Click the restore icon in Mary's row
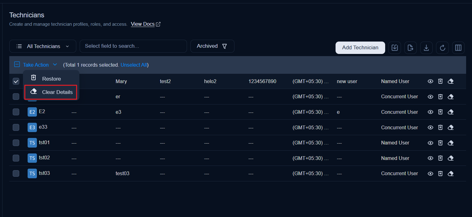472x217 pixels. pos(440,81)
